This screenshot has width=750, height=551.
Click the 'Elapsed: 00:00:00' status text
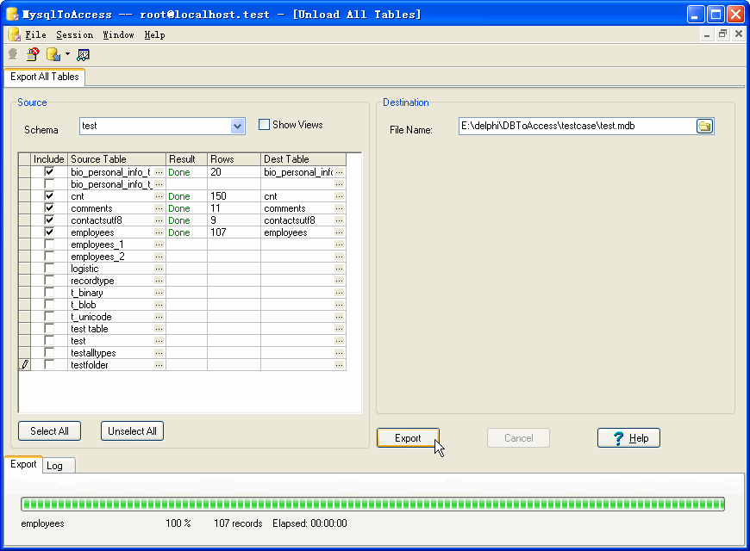[309, 523]
